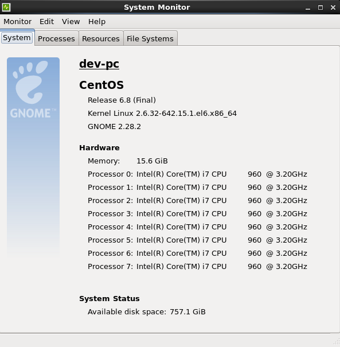
Task: Click the System Status heading
Action: click(x=110, y=299)
